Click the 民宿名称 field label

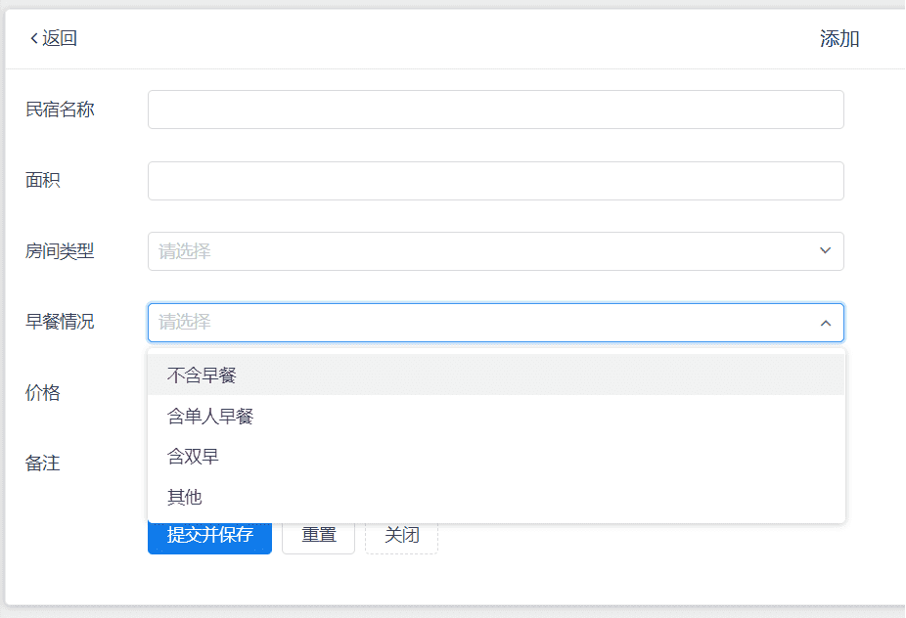coord(60,110)
